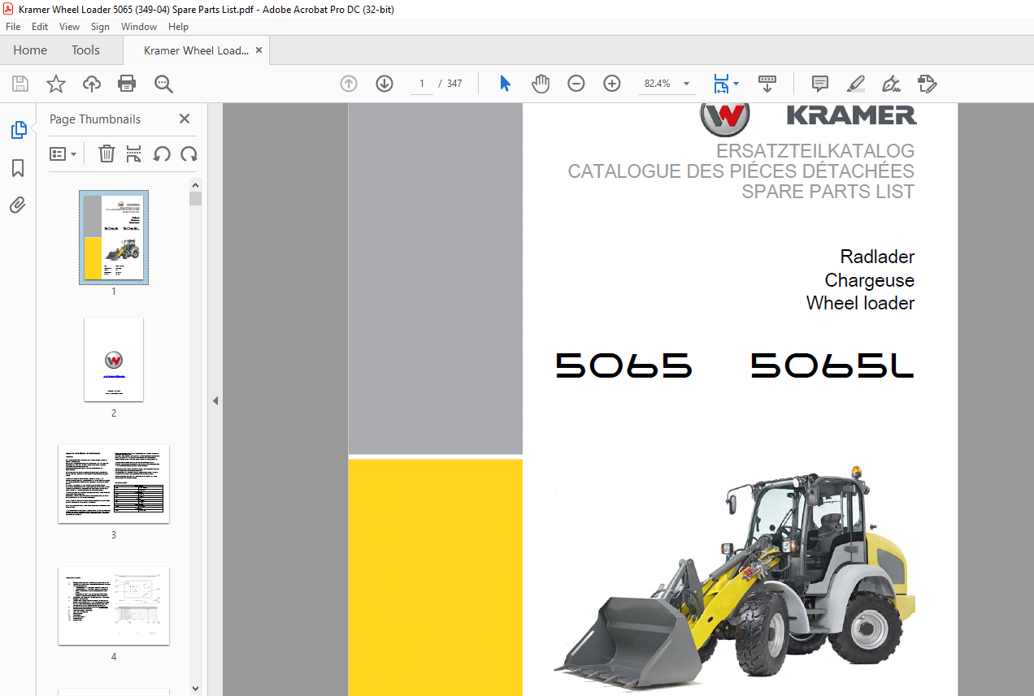This screenshot has height=696, width=1034.
Task: Open the Find text magnifier tool
Action: coord(163,84)
